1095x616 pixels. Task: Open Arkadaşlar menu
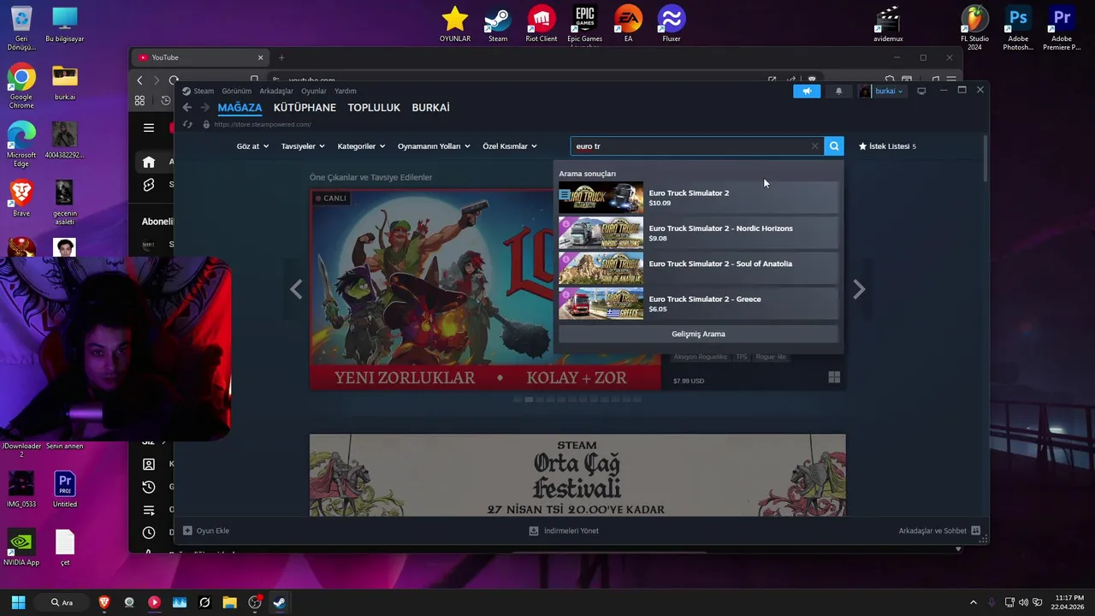tap(276, 91)
